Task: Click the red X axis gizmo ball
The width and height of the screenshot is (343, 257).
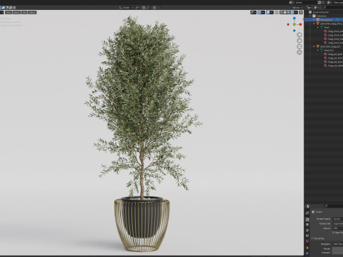Action: (300, 24)
